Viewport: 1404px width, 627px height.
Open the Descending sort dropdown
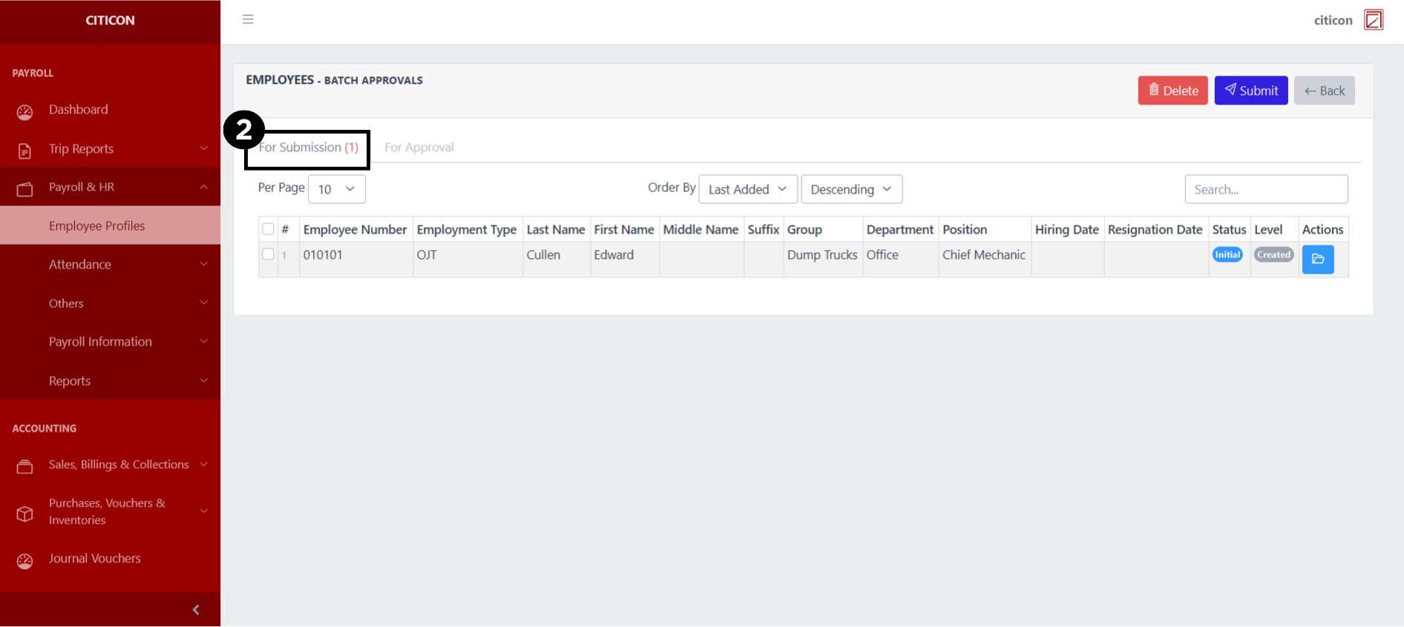[851, 189]
